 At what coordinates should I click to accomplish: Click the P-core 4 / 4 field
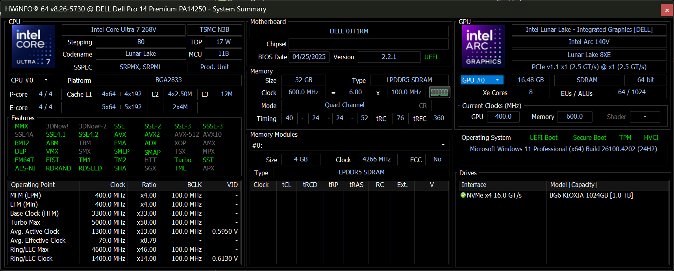pos(45,94)
